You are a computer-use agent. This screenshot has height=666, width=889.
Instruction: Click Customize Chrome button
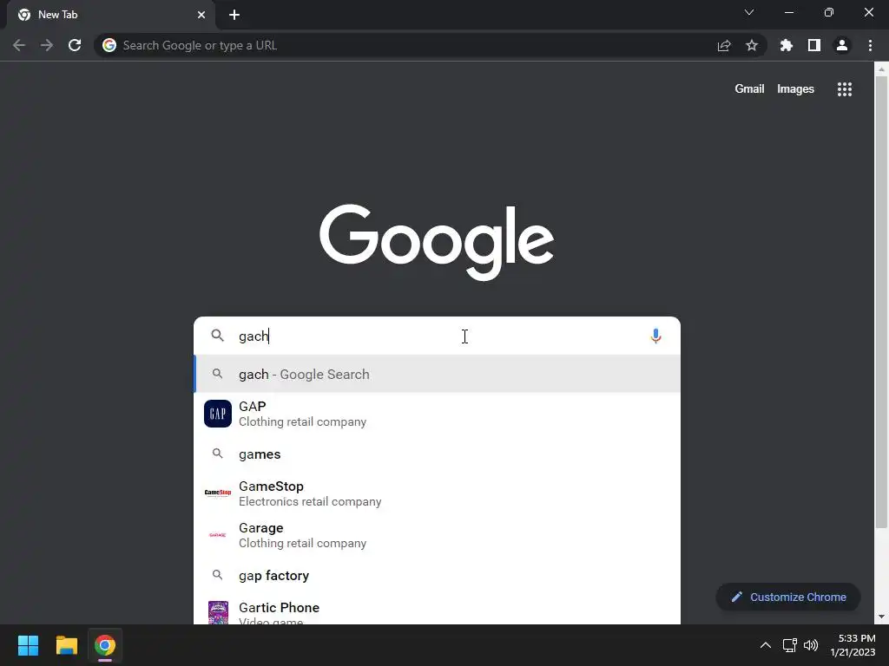[788, 597]
